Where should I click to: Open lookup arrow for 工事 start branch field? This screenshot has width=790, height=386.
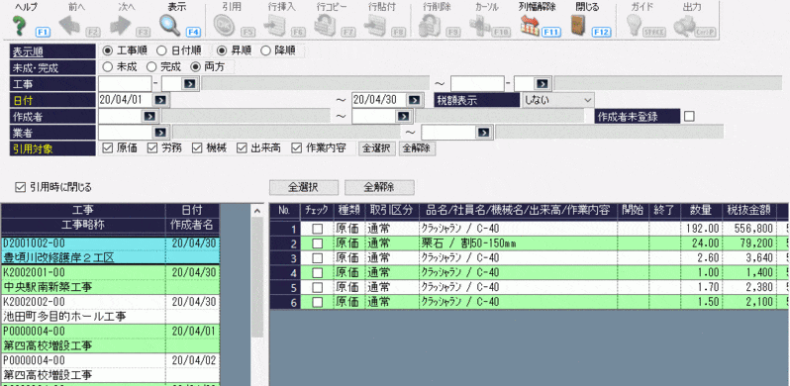point(190,84)
